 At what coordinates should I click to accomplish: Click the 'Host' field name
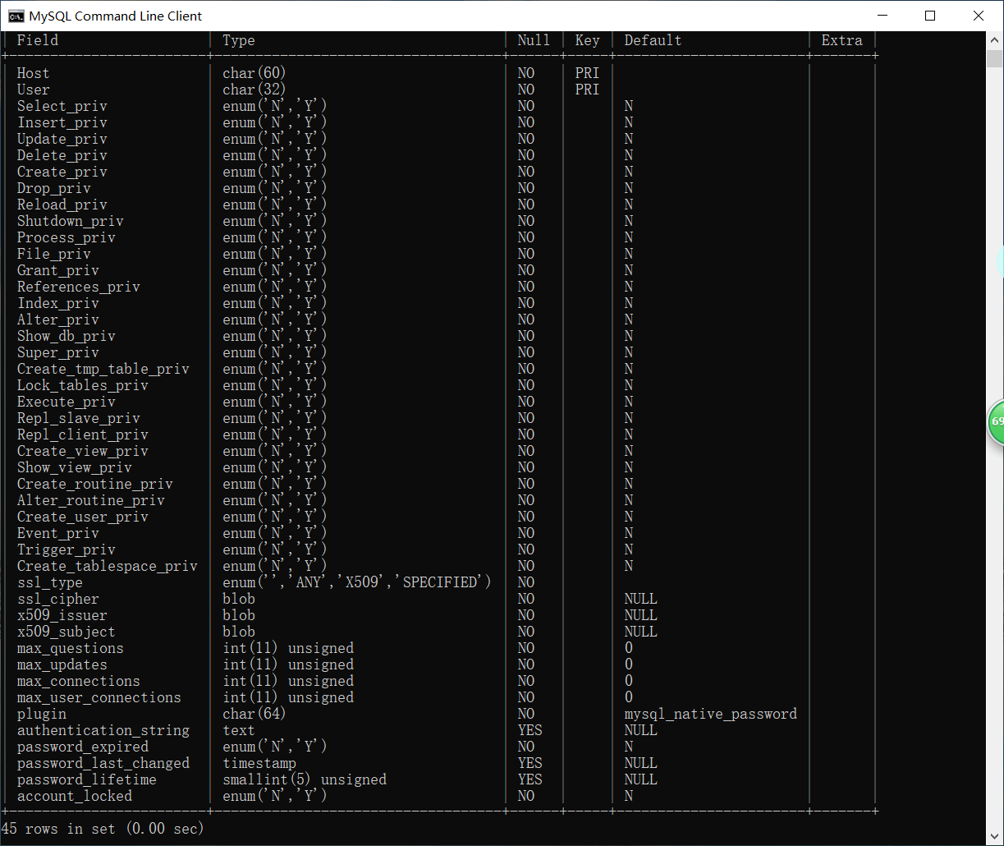pos(34,73)
